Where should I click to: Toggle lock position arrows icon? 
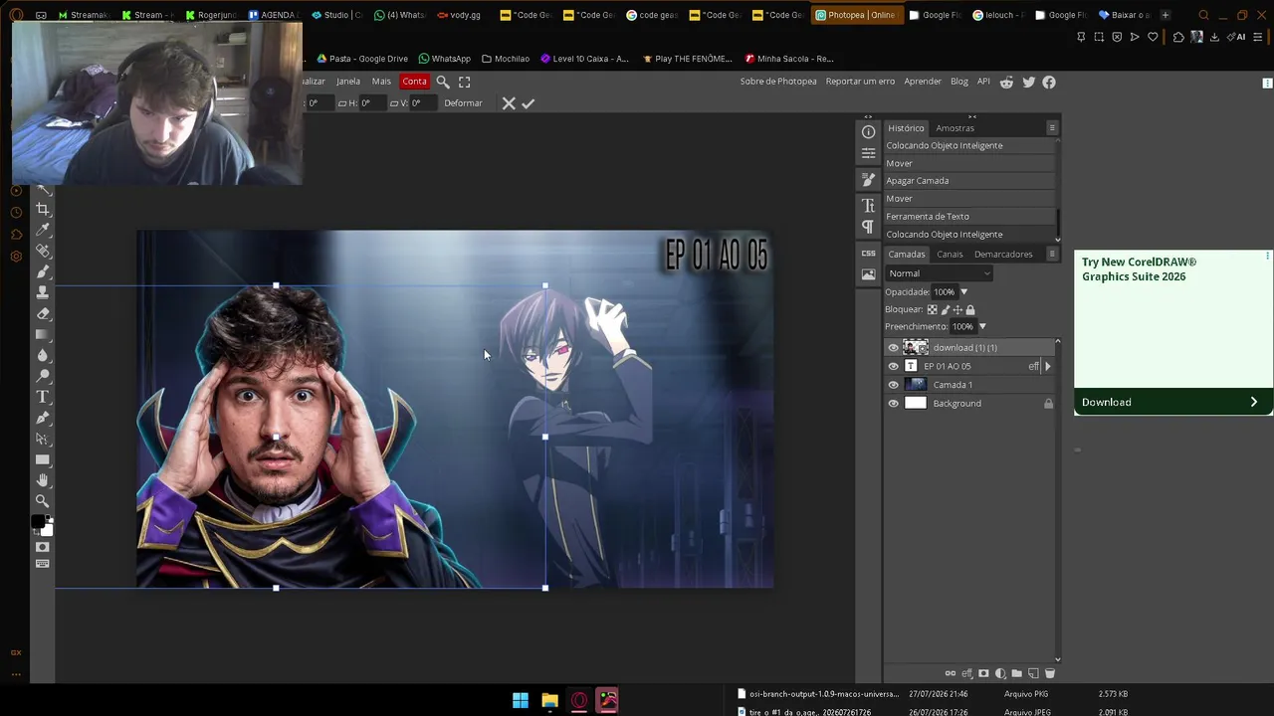click(x=957, y=309)
